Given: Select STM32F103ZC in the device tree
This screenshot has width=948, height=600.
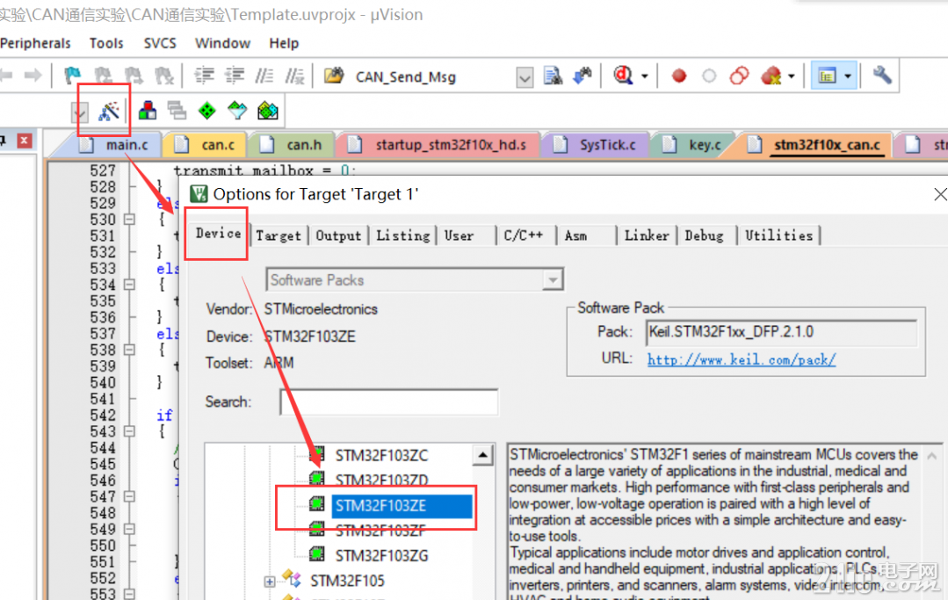Looking at the screenshot, I should point(381,455).
